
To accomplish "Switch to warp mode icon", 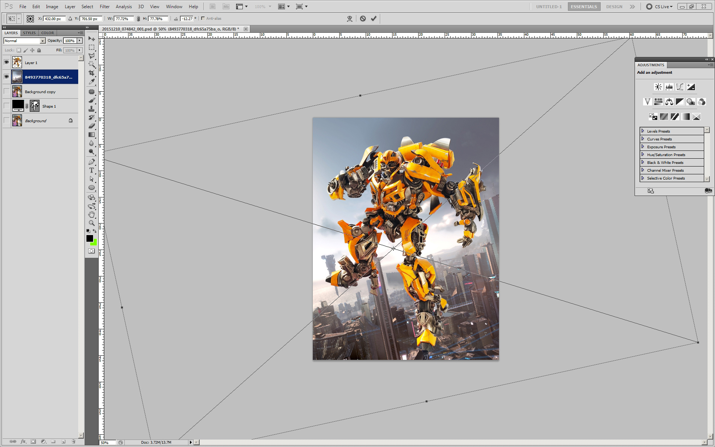I will (x=350, y=19).
